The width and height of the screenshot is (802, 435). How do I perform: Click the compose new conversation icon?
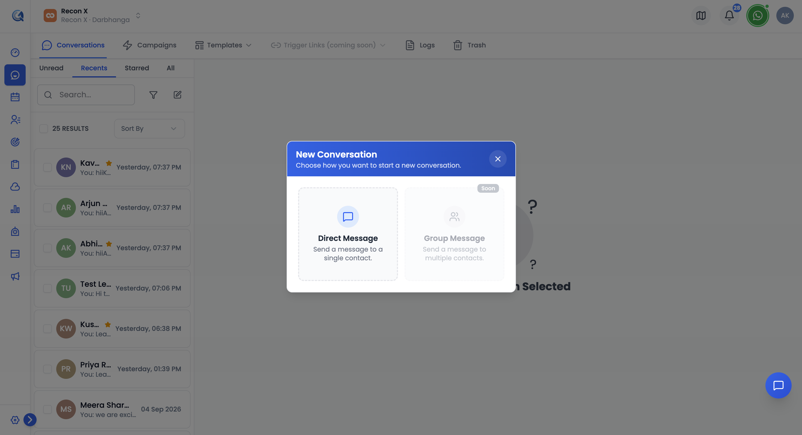click(x=177, y=95)
